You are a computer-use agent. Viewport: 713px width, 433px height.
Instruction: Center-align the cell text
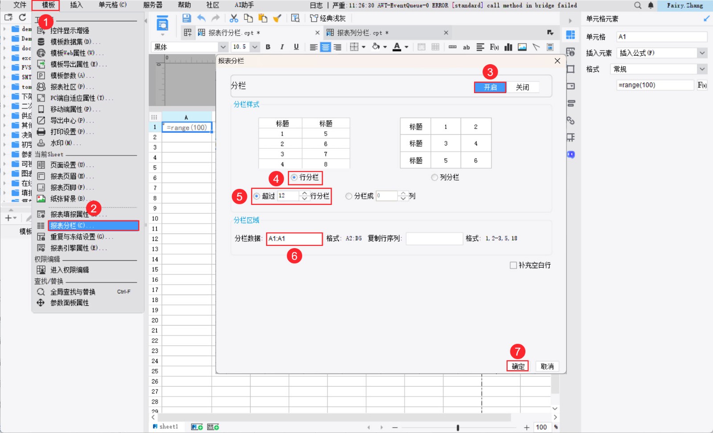326,47
